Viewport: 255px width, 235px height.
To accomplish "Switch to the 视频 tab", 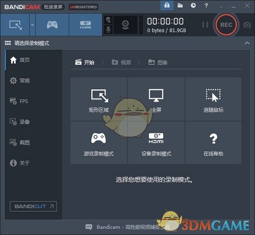I will tap(121, 62).
